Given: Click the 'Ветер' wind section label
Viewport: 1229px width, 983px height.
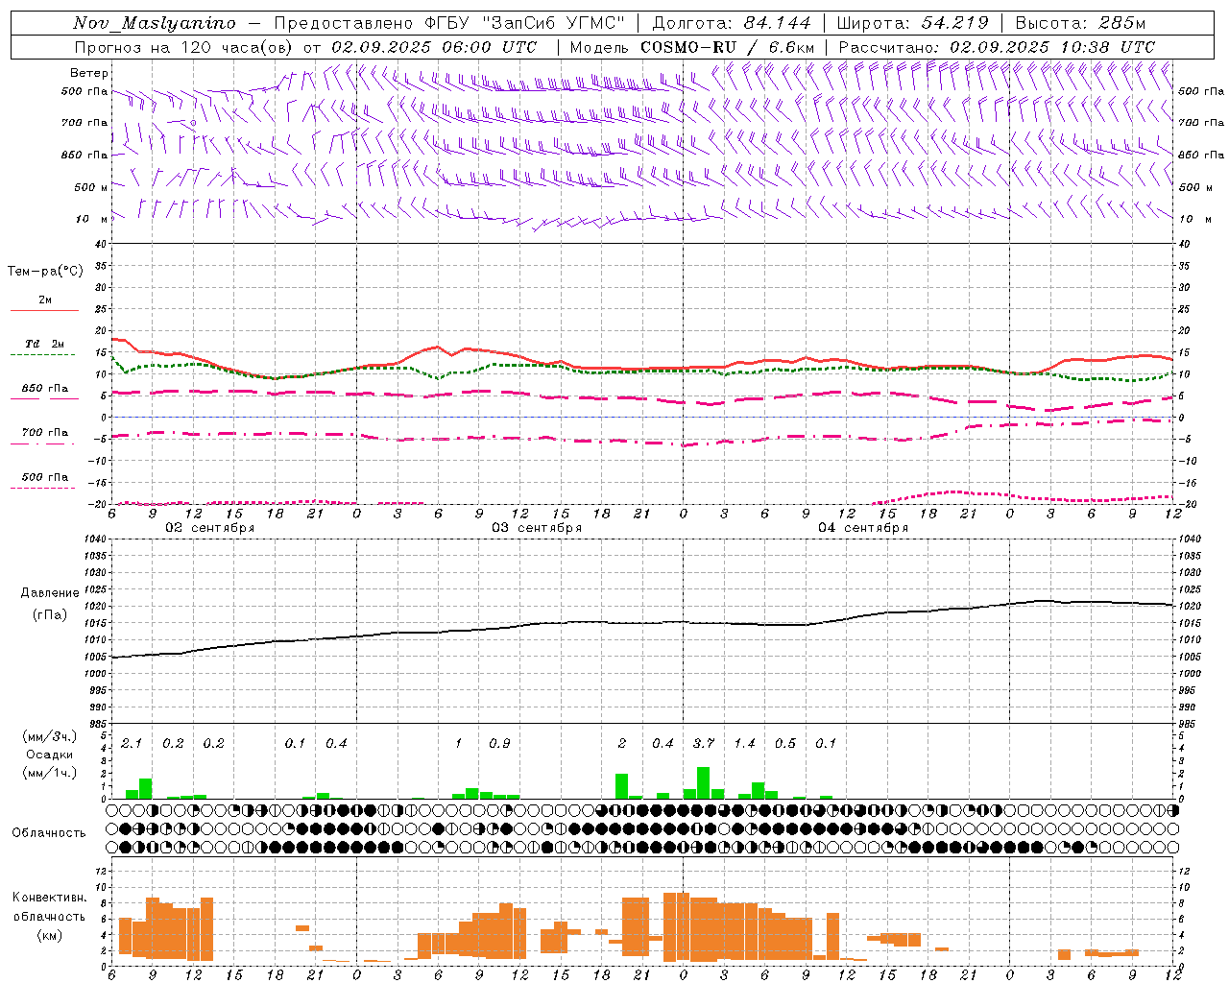Looking at the screenshot, I should pos(88,73).
